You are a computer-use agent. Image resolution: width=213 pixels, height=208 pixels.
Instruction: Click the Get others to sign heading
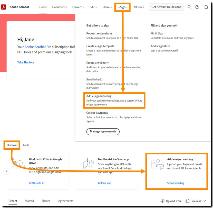click(98, 25)
